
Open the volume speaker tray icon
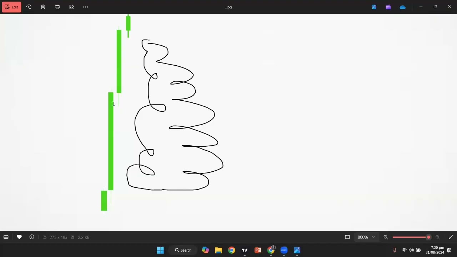pyautogui.click(x=411, y=250)
